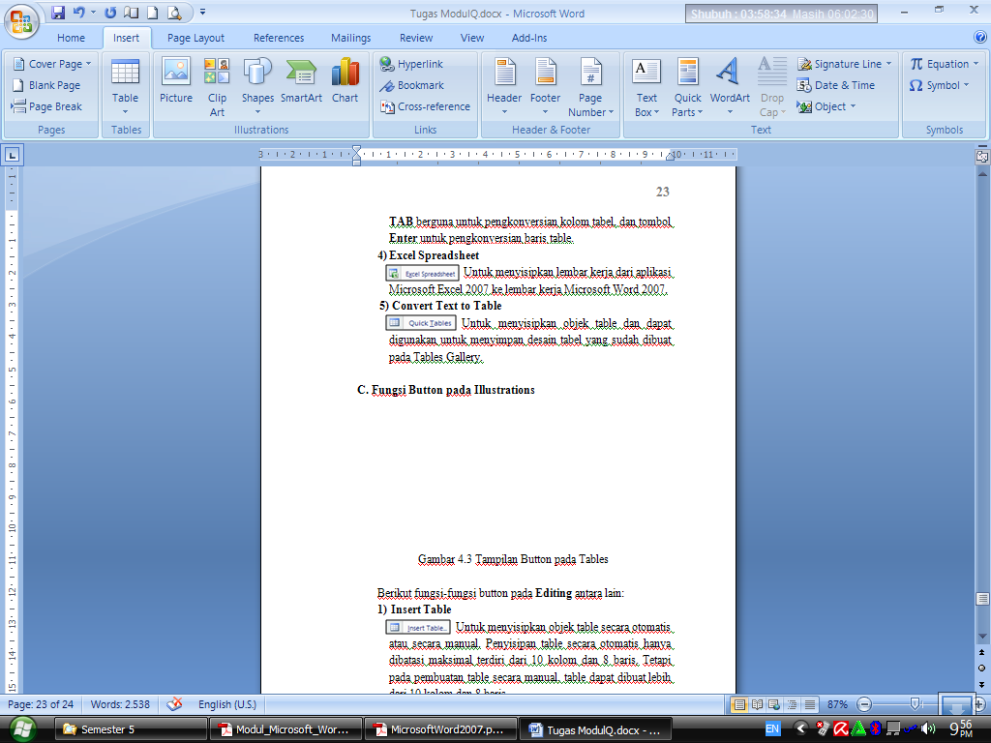Click the Select Browse Object circle button
Image resolution: width=991 pixels, height=743 pixels.
pyautogui.click(x=981, y=668)
